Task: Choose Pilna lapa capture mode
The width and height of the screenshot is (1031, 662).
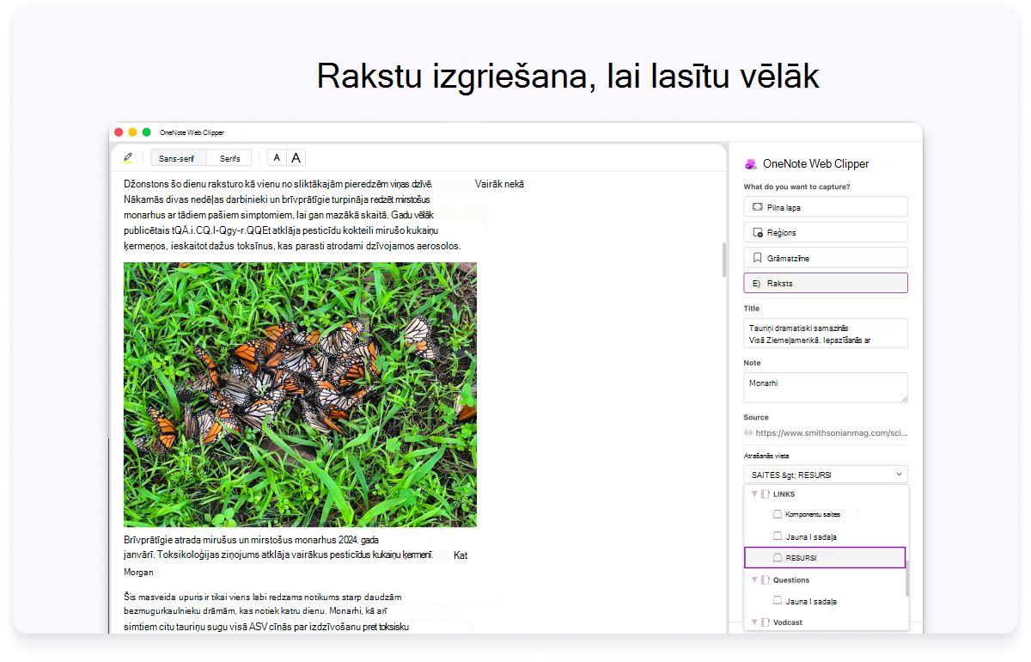Action: coord(826,207)
